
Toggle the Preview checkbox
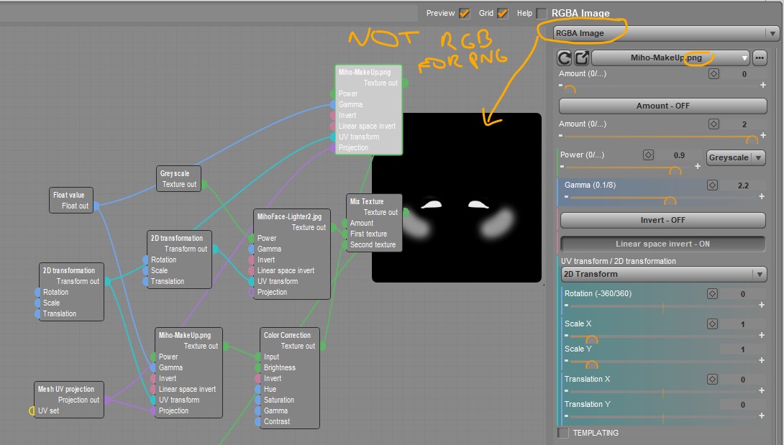click(x=464, y=14)
